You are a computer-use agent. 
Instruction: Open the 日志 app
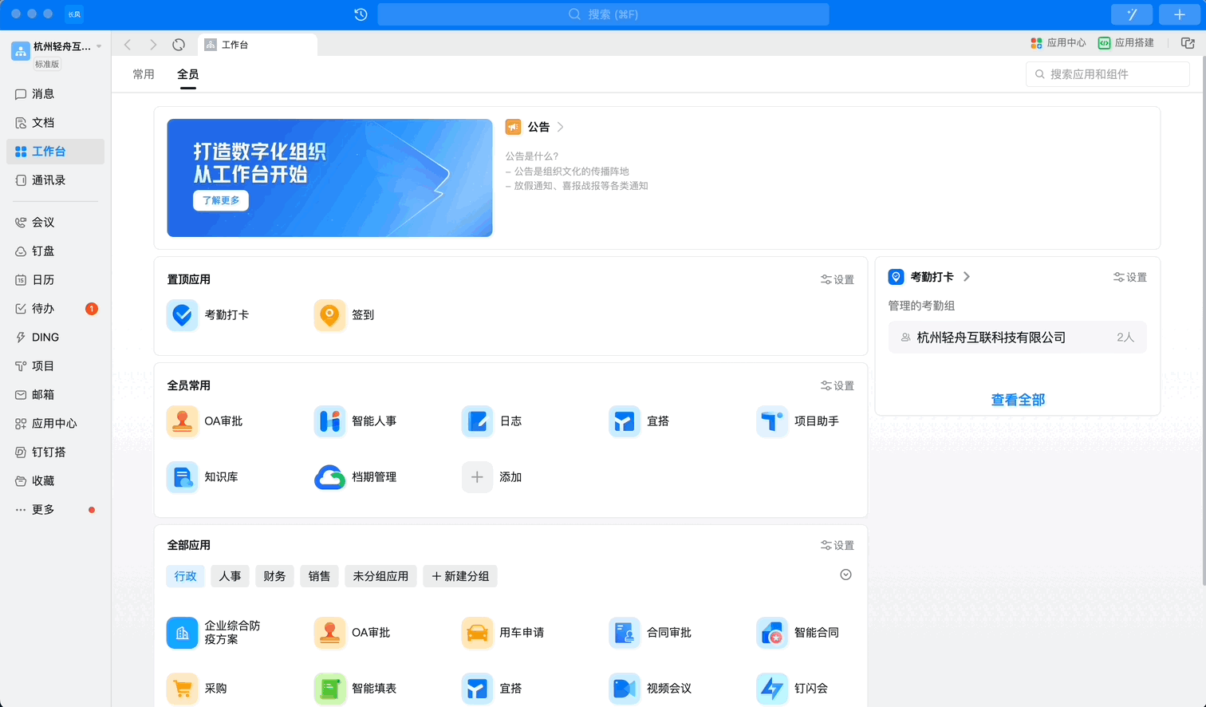pyautogui.click(x=477, y=421)
